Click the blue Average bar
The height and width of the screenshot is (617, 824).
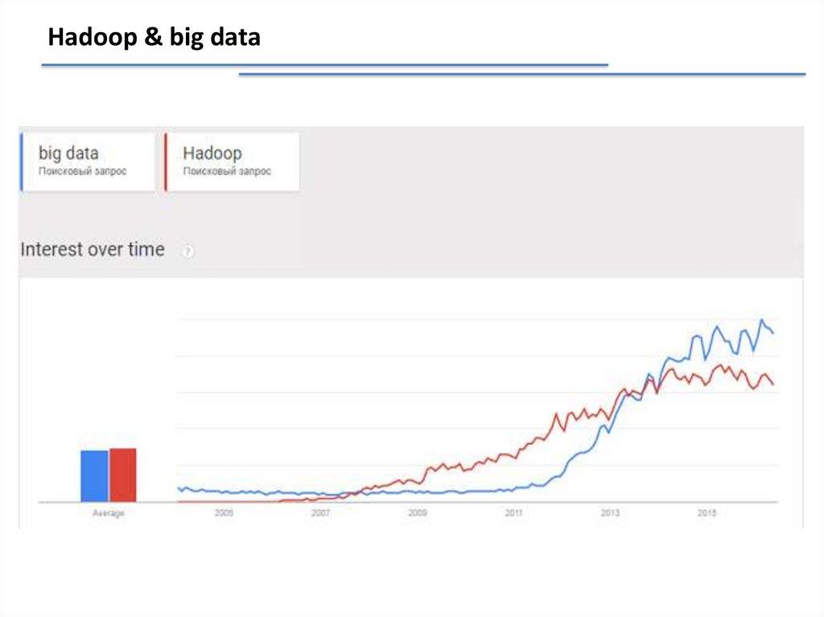click(94, 475)
